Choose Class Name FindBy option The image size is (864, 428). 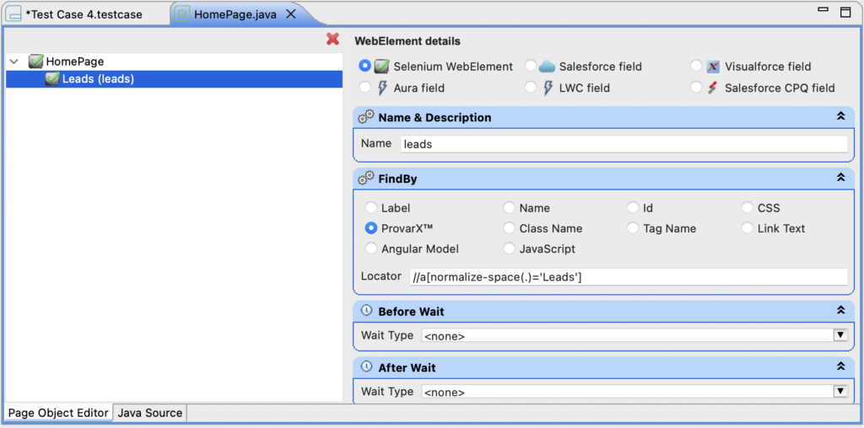point(510,227)
